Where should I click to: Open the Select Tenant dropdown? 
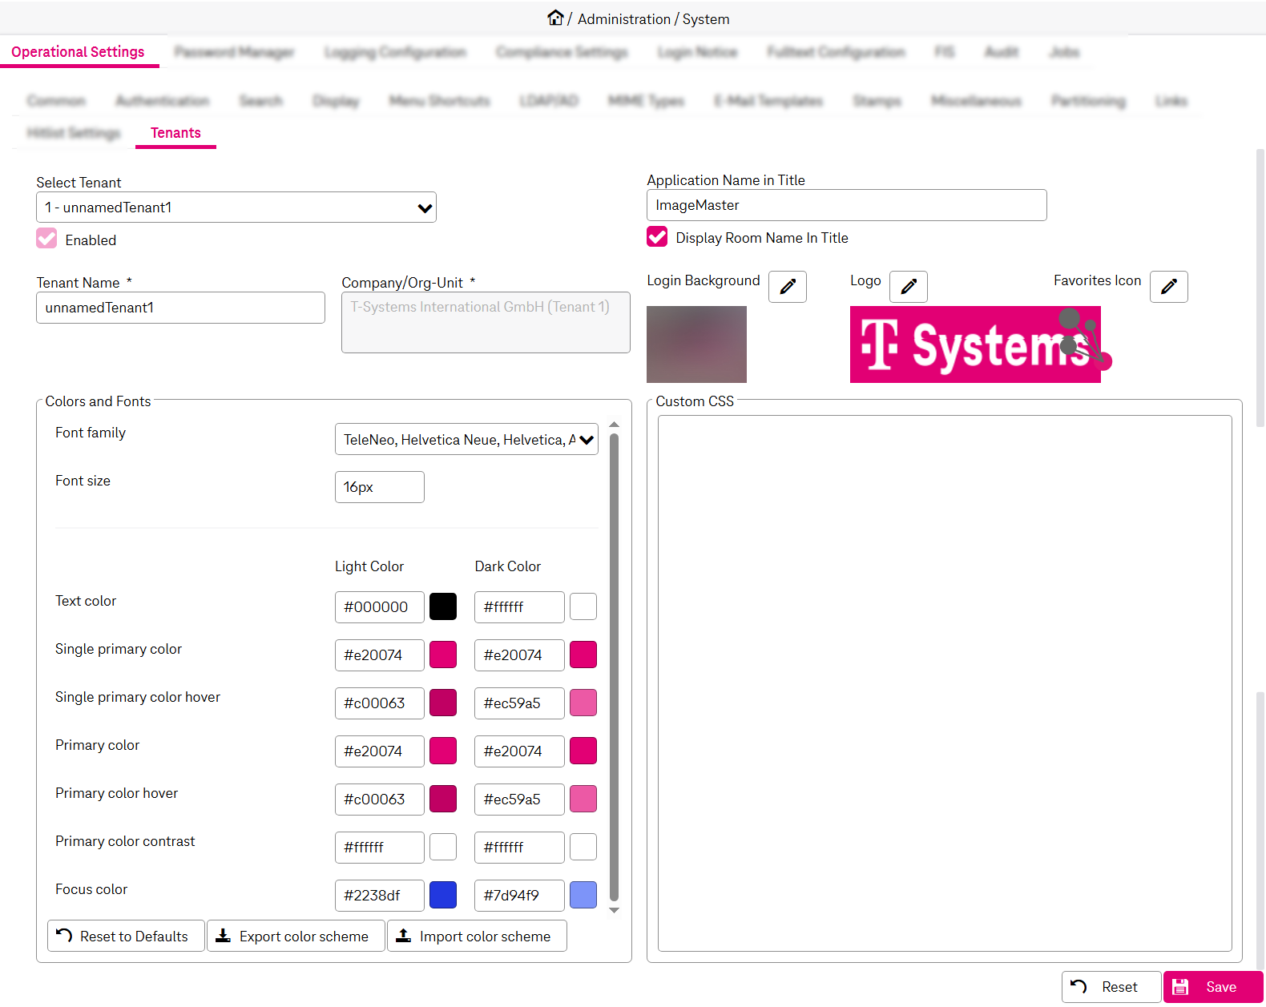236,207
